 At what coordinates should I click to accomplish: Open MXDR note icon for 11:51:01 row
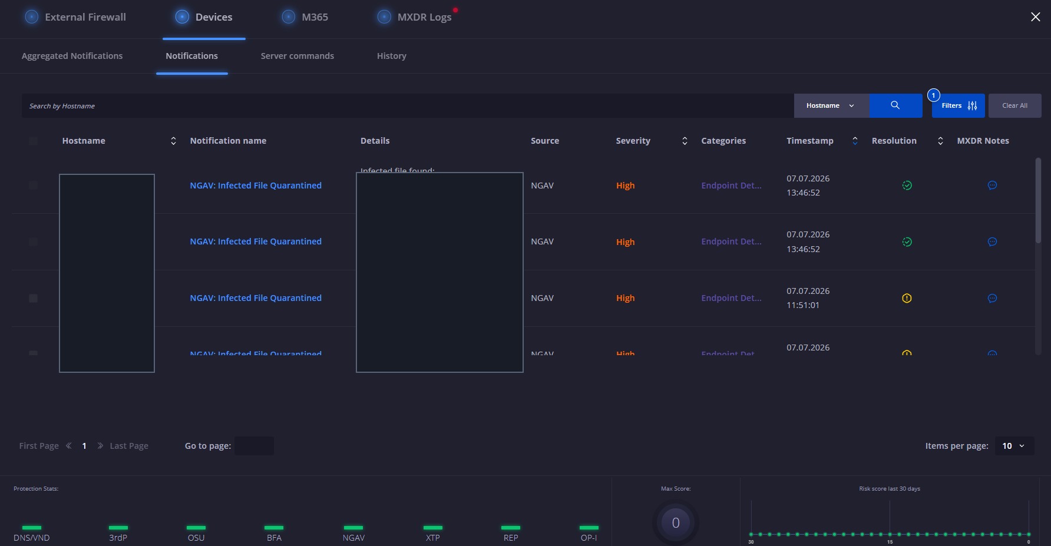point(992,298)
